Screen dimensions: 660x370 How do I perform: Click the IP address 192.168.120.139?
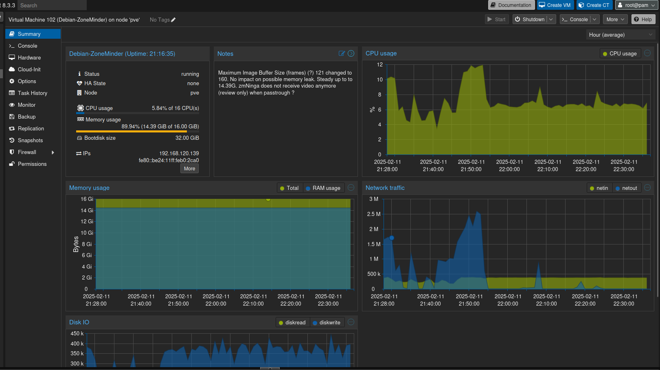[179, 153]
